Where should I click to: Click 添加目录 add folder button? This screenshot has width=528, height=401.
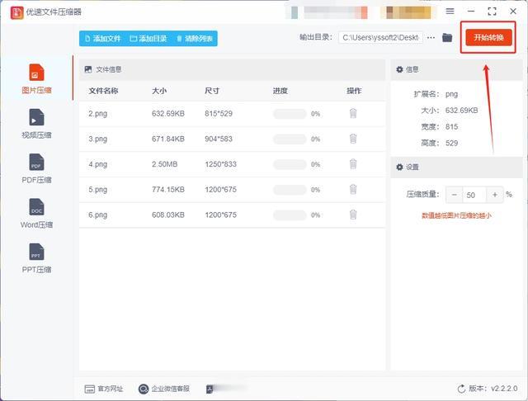pos(148,39)
